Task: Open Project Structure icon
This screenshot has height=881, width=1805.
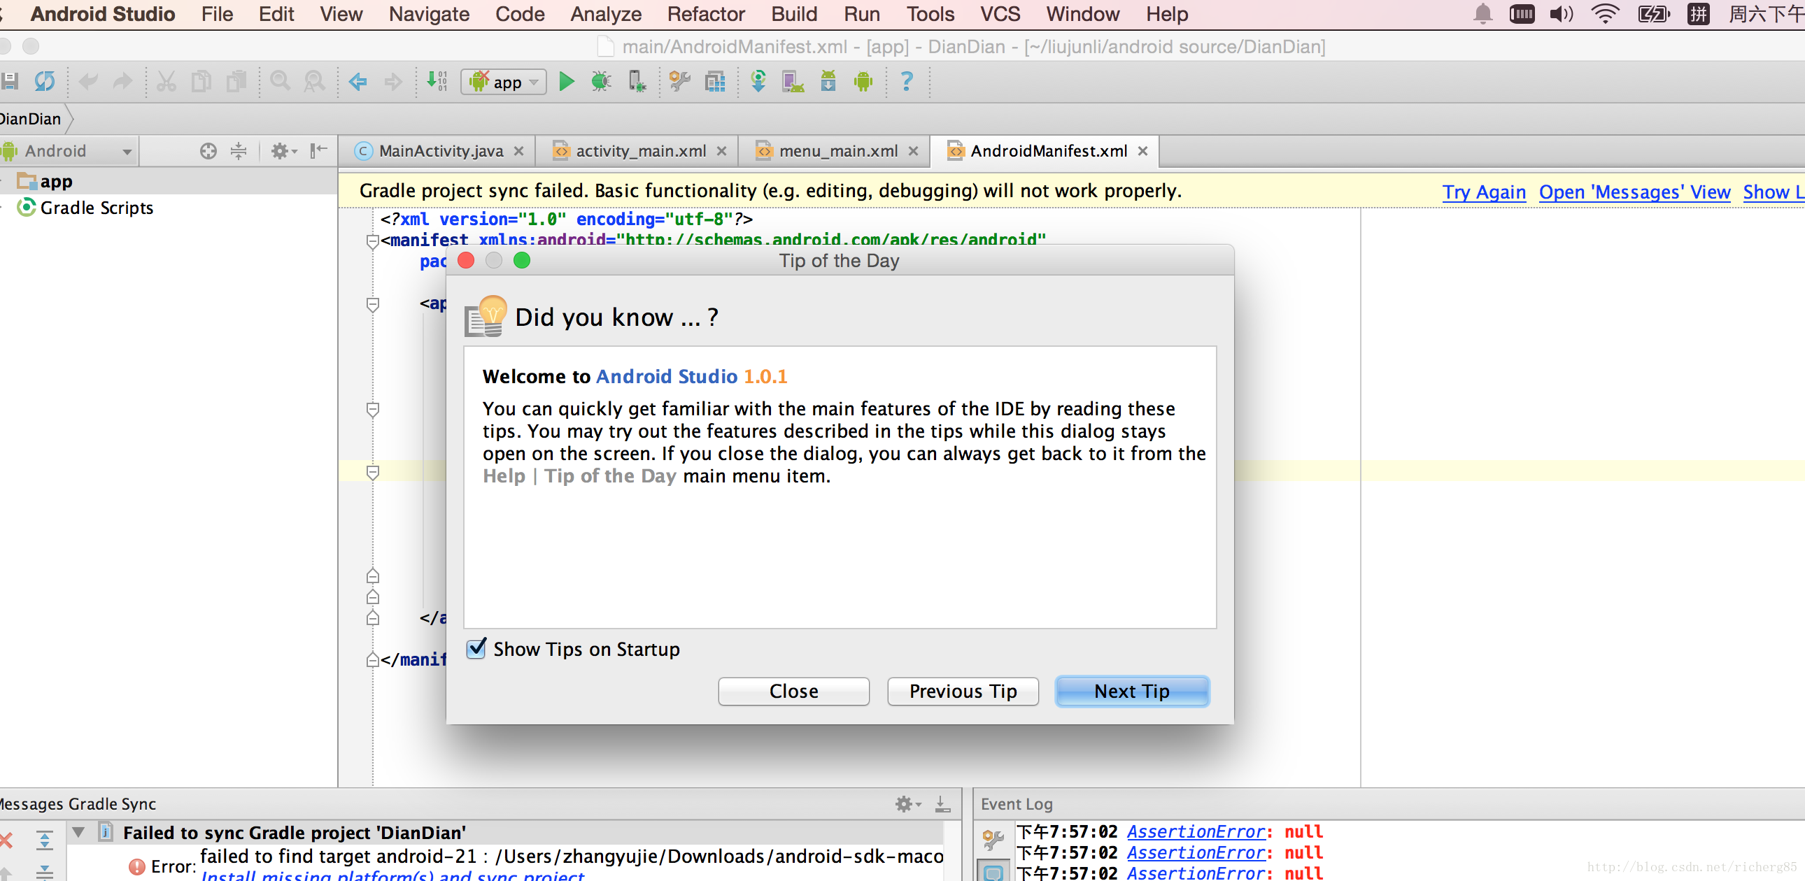Action: coord(715,81)
